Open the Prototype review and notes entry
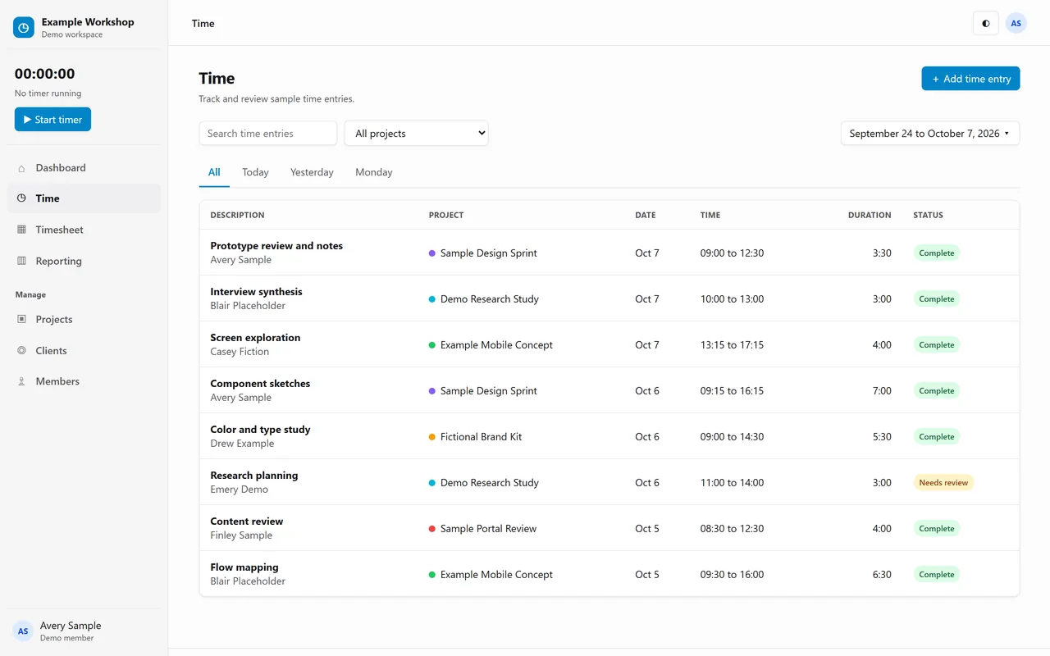The image size is (1050, 656). (276, 246)
